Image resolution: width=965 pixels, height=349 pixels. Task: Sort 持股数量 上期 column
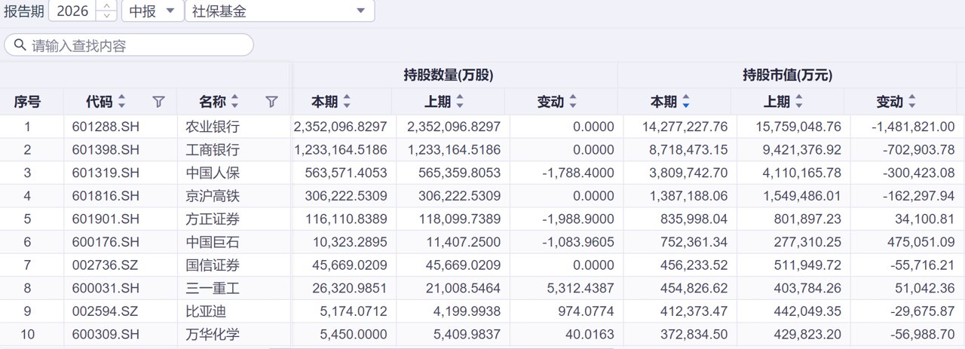[x=460, y=102]
